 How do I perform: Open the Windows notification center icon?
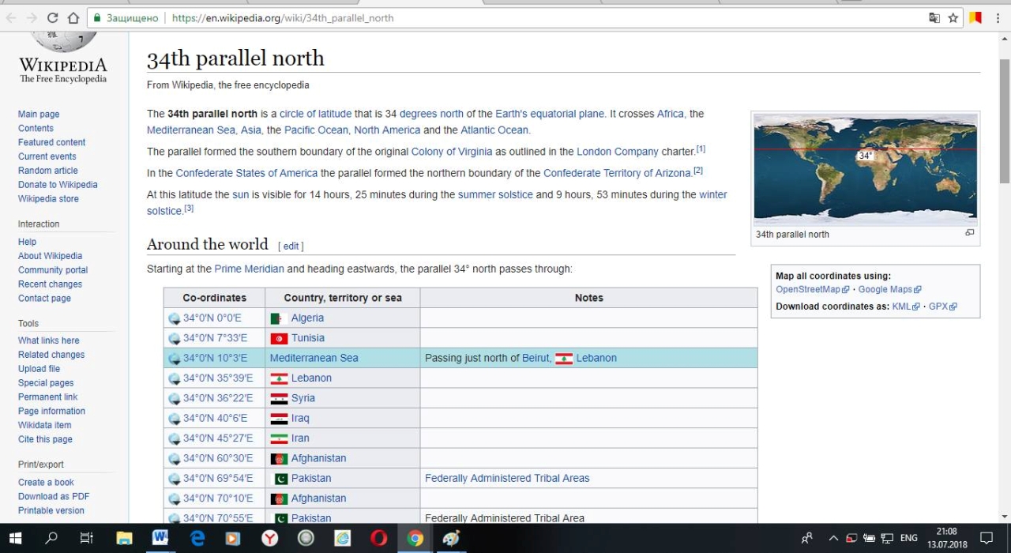987,538
